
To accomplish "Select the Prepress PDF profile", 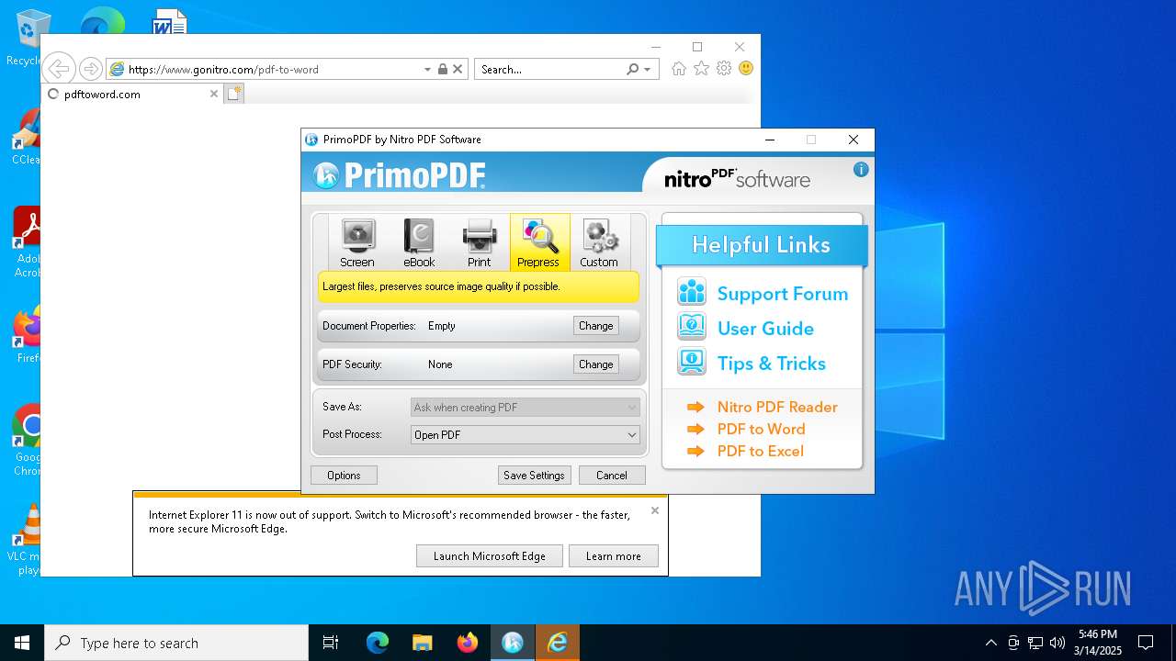I will pyautogui.click(x=539, y=242).
